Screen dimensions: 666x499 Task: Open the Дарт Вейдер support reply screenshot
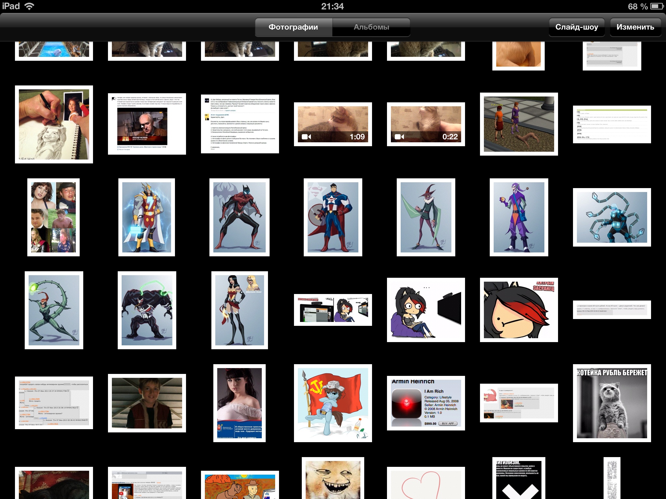click(240, 124)
